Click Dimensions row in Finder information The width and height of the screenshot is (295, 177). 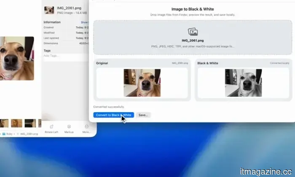pos(66,43)
